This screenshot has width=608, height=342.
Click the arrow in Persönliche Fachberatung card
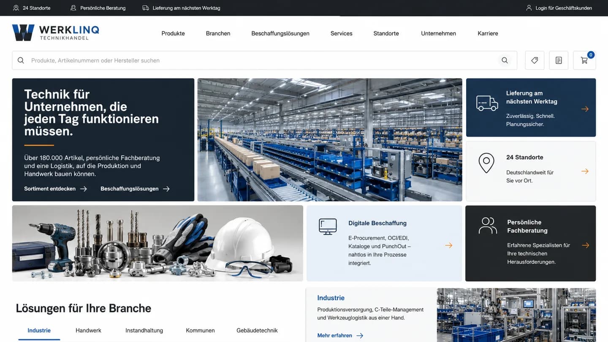tap(585, 245)
